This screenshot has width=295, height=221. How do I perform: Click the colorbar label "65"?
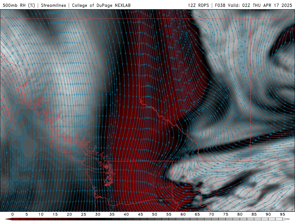tap(197, 214)
